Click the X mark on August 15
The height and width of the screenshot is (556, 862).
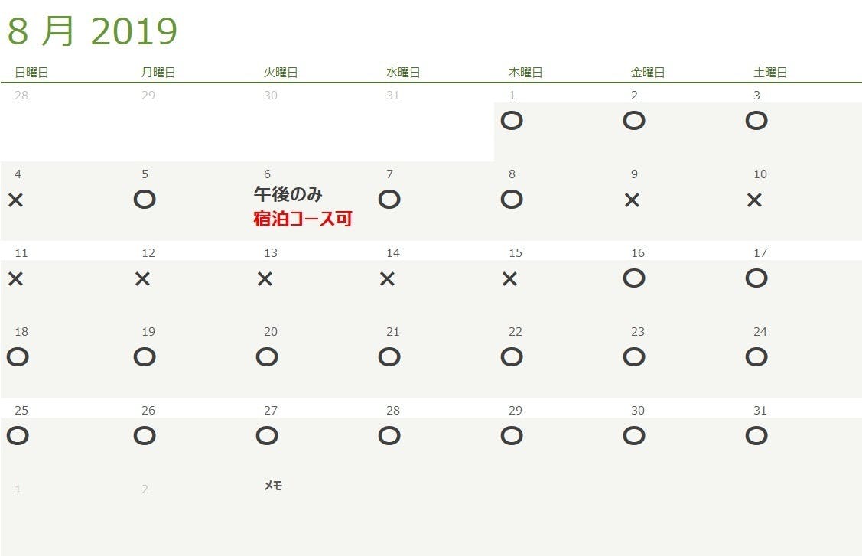(x=510, y=279)
